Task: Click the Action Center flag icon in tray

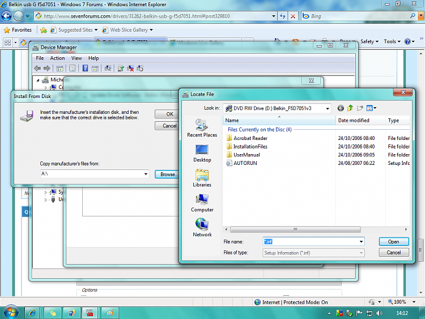Action: (x=359, y=313)
